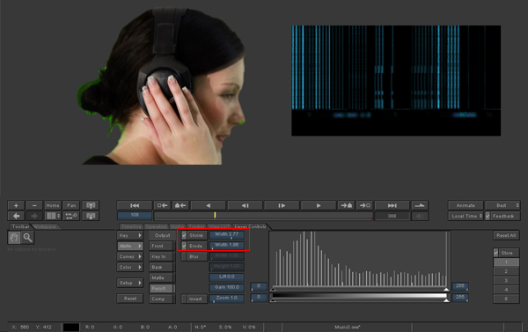Expand the Setup menu

[130, 283]
